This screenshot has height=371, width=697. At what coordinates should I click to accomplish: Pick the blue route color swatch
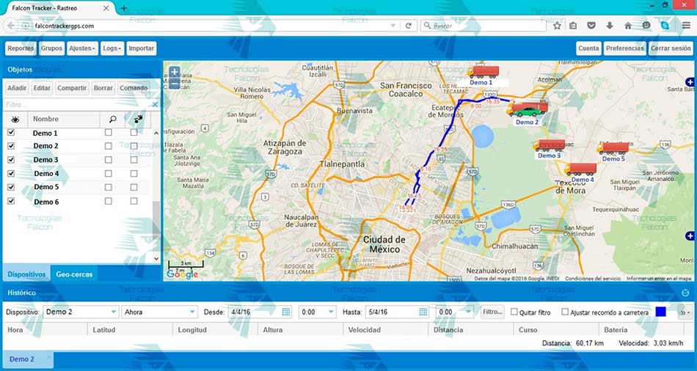click(660, 312)
